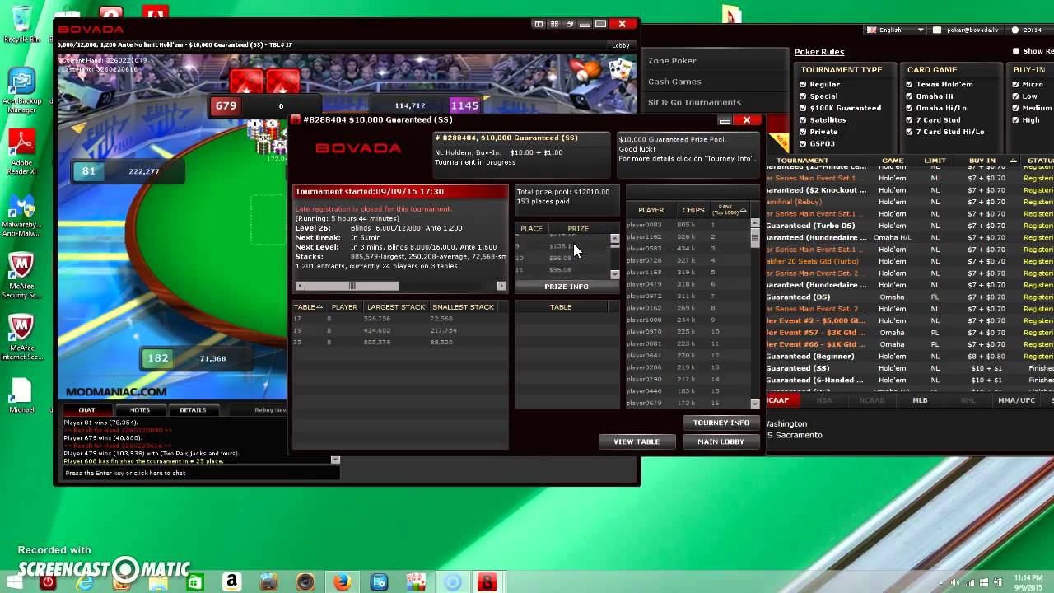Uncheck the Regular tournament type

(x=804, y=84)
